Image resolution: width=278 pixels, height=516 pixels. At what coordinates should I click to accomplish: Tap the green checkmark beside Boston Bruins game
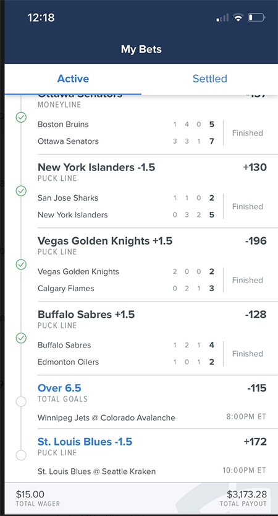21,117
